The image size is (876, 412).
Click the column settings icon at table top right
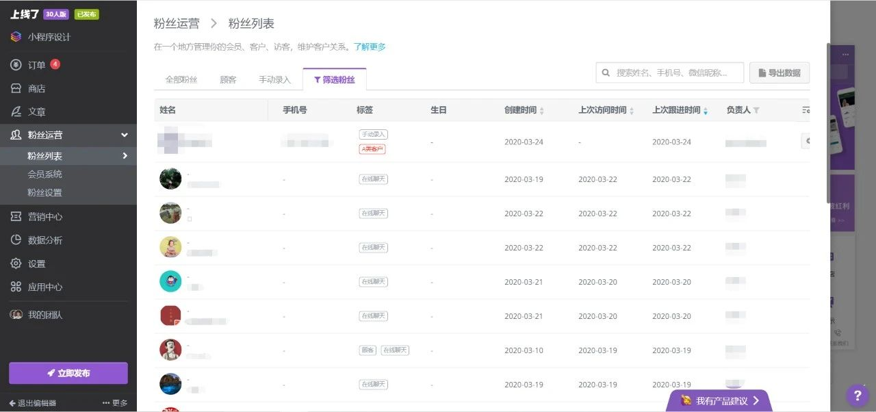[x=806, y=110]
